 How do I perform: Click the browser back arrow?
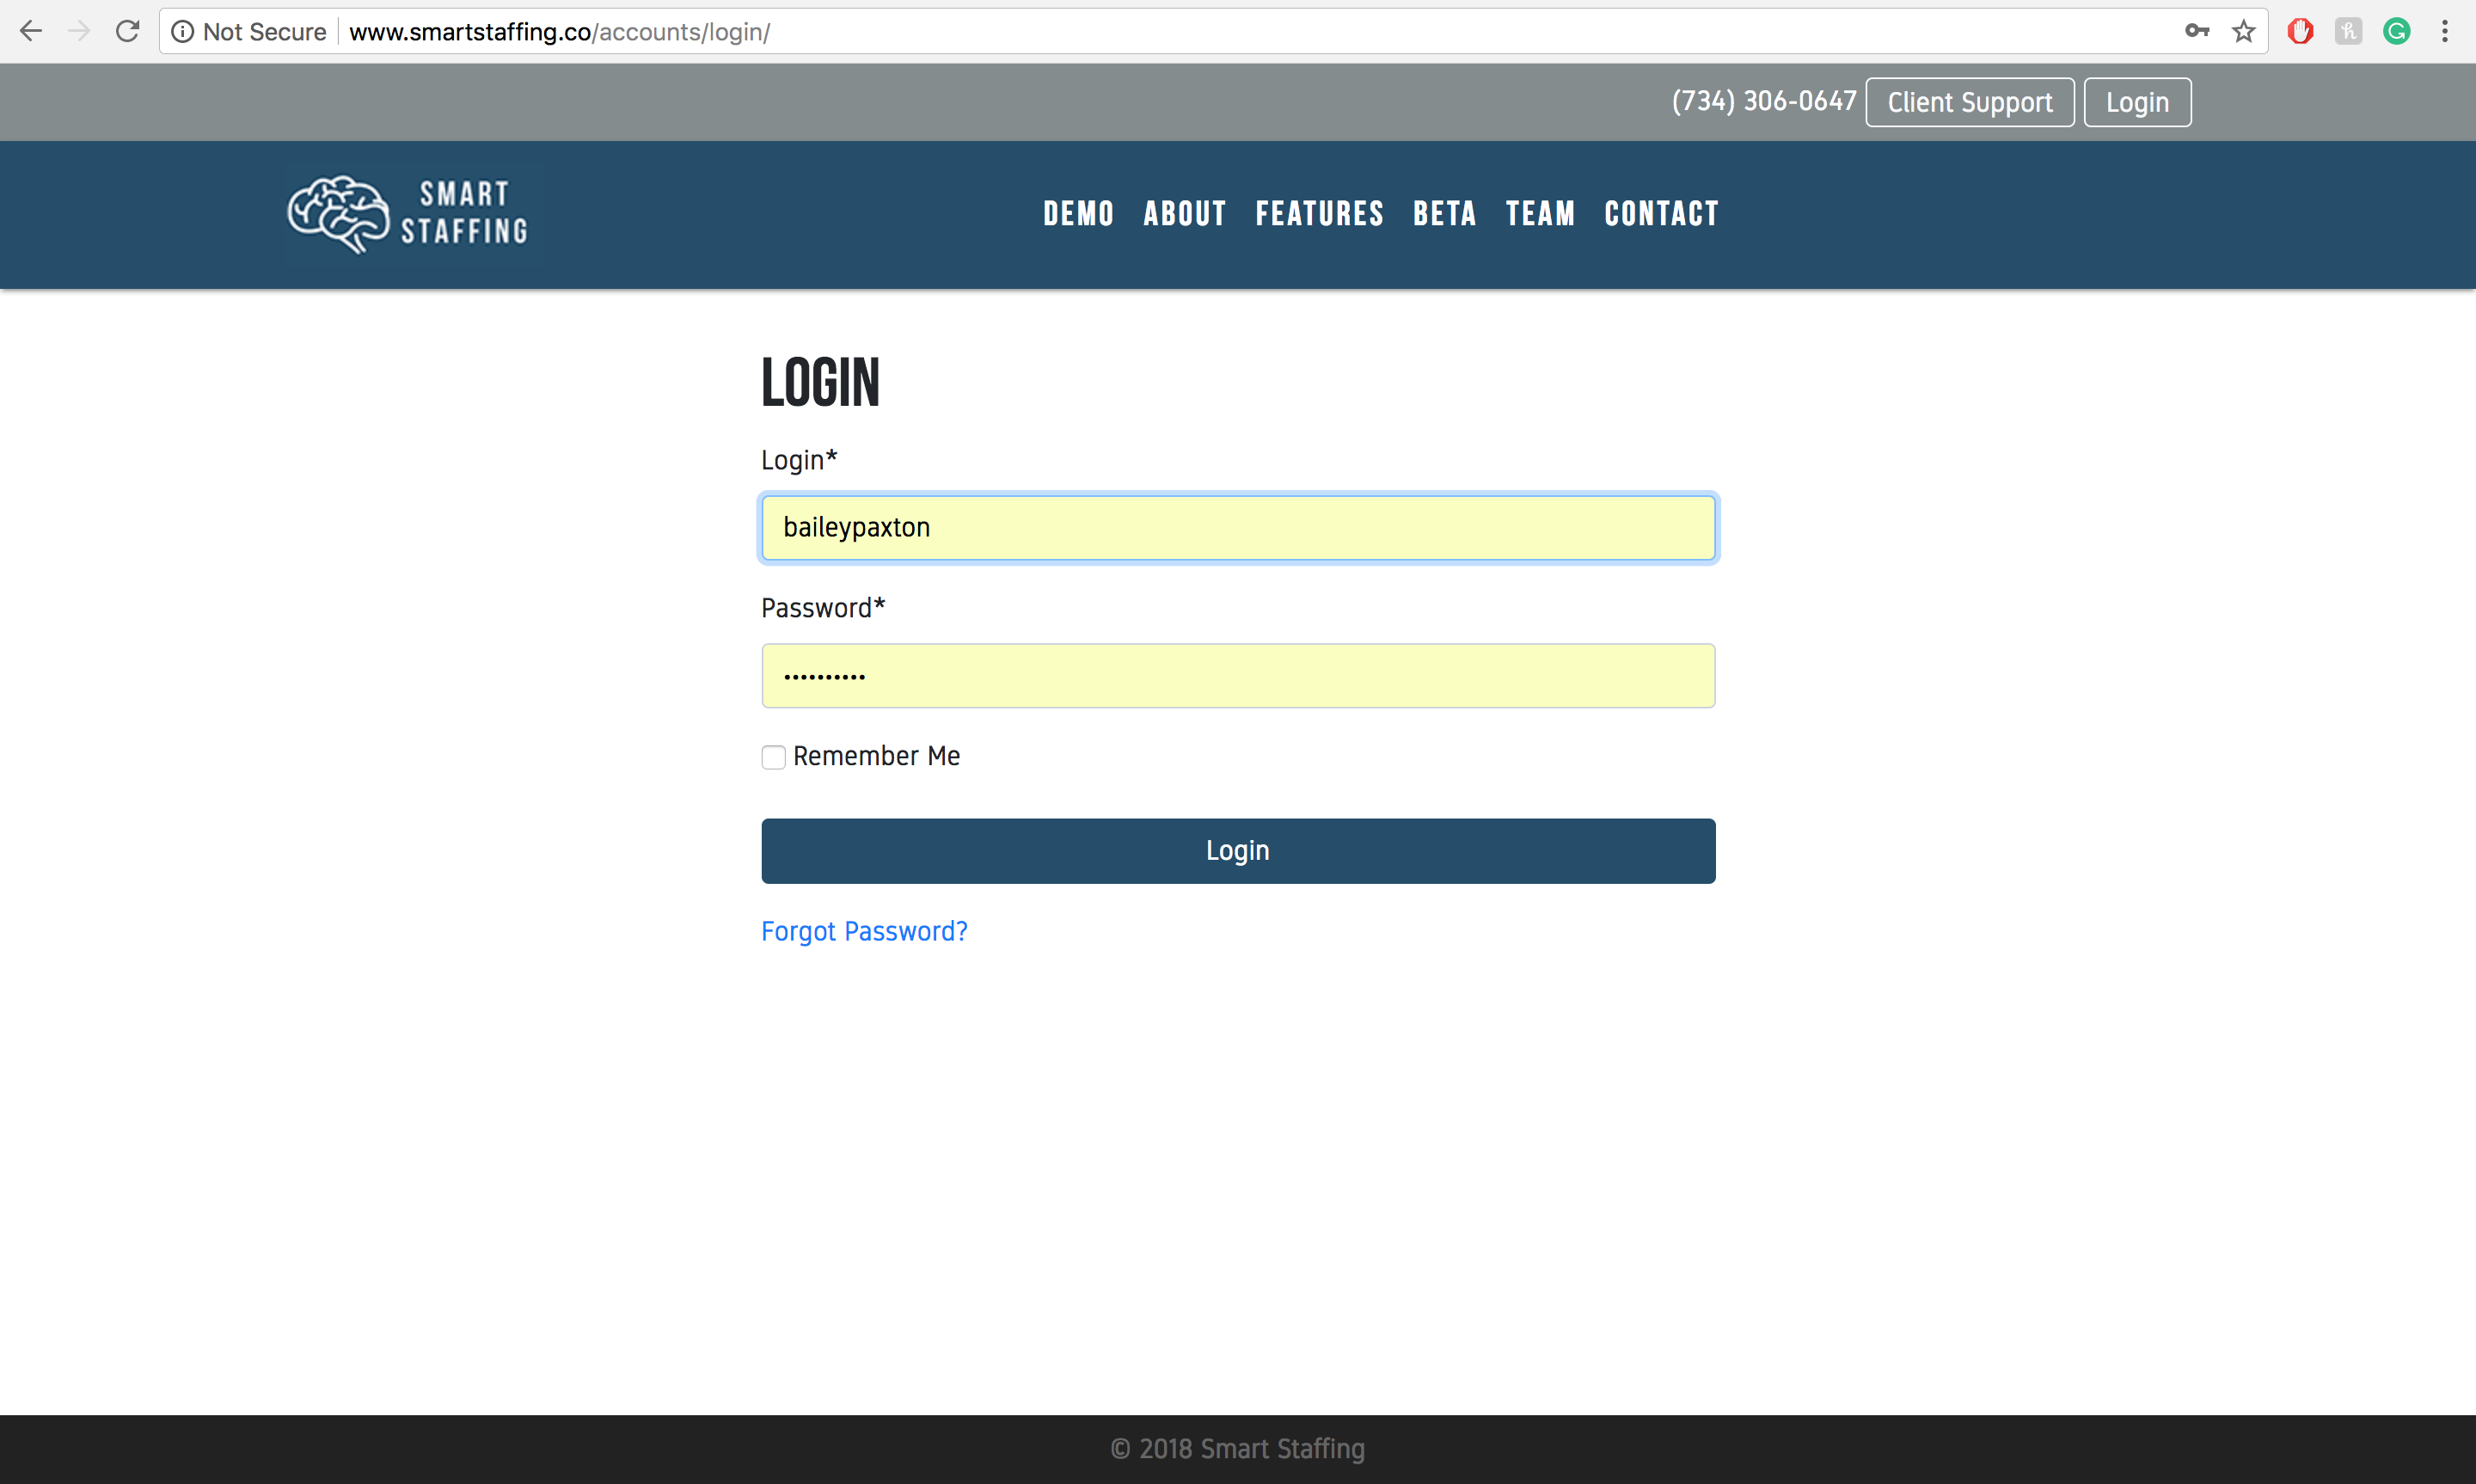(x=31, y=31)
